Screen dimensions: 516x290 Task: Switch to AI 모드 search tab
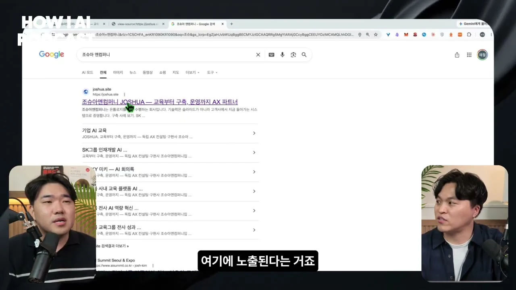point(87,72)
